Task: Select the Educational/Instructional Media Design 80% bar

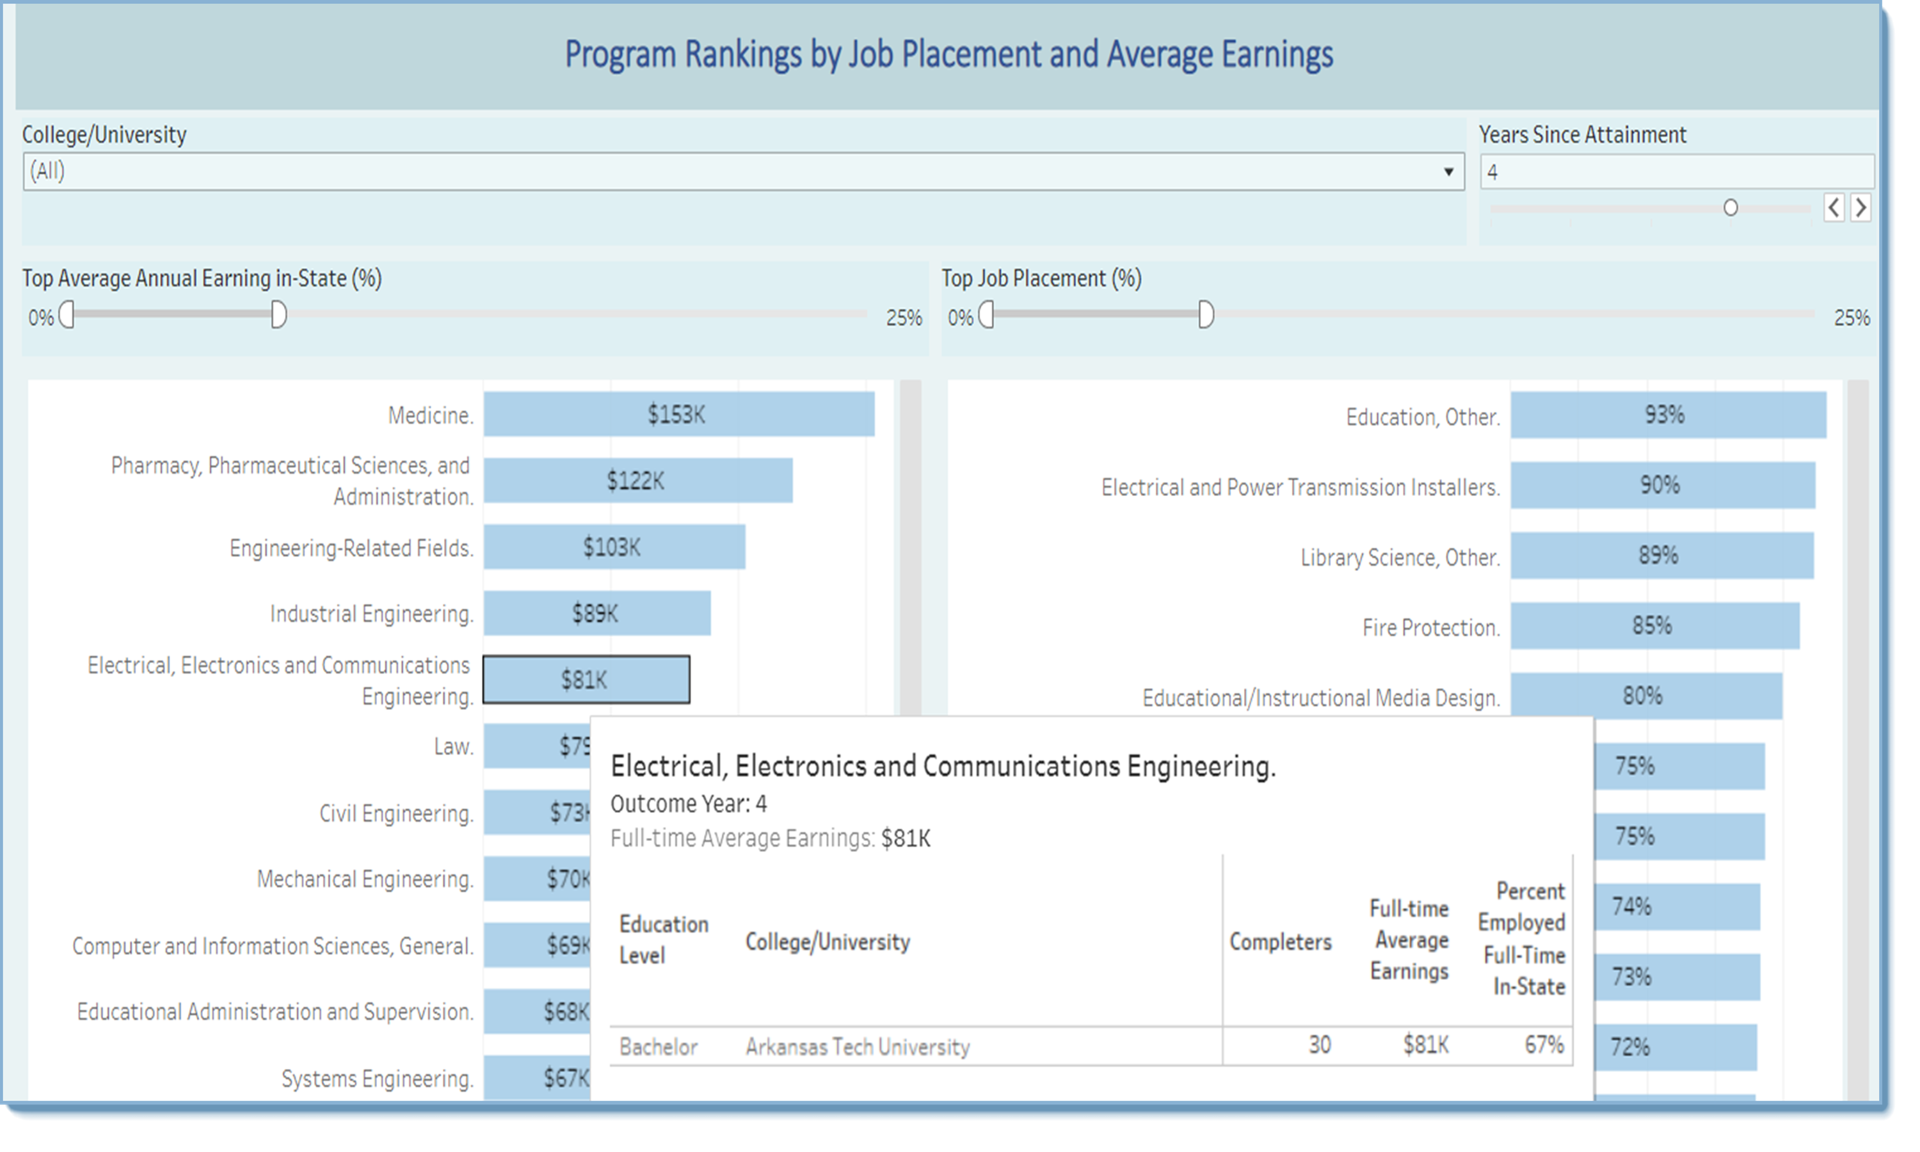Action: (1647, 695)
